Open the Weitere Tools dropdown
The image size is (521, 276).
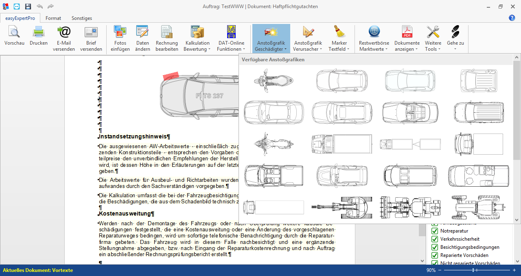pyautogui.click(x=433, y=39)
